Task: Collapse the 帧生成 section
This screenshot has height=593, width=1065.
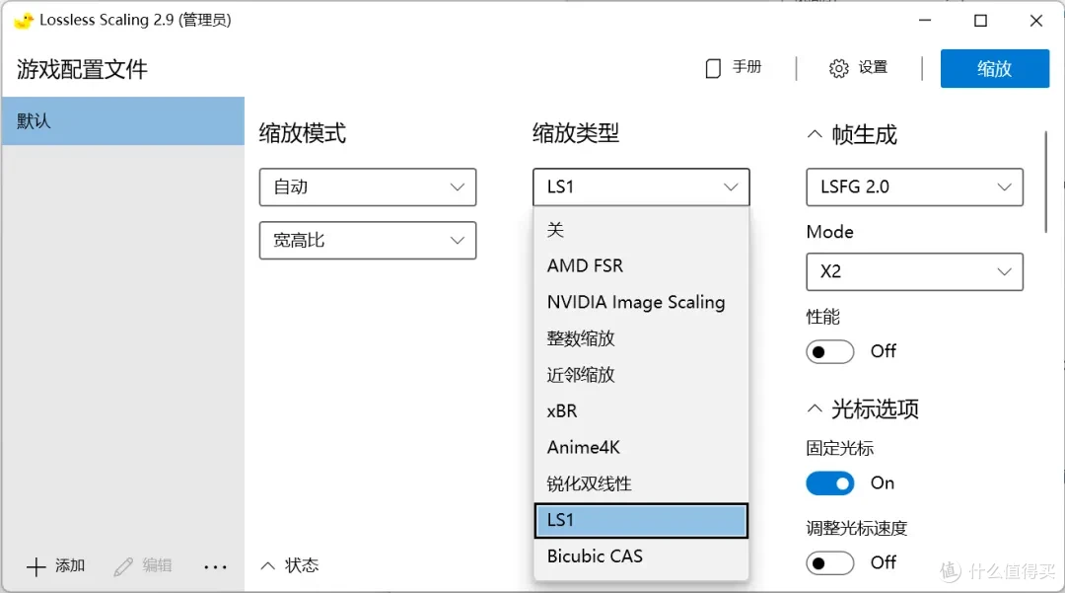Action: pyautogui.click(x=815, y=134)
